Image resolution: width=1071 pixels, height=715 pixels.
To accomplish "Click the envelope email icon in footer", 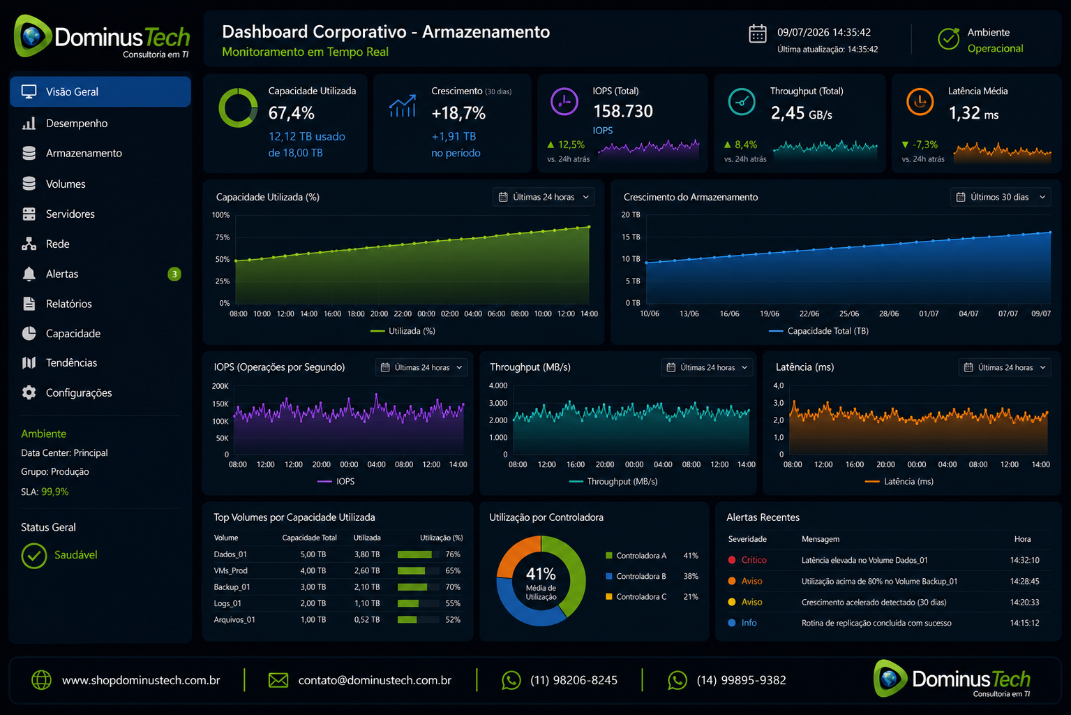I will point(278,680).
